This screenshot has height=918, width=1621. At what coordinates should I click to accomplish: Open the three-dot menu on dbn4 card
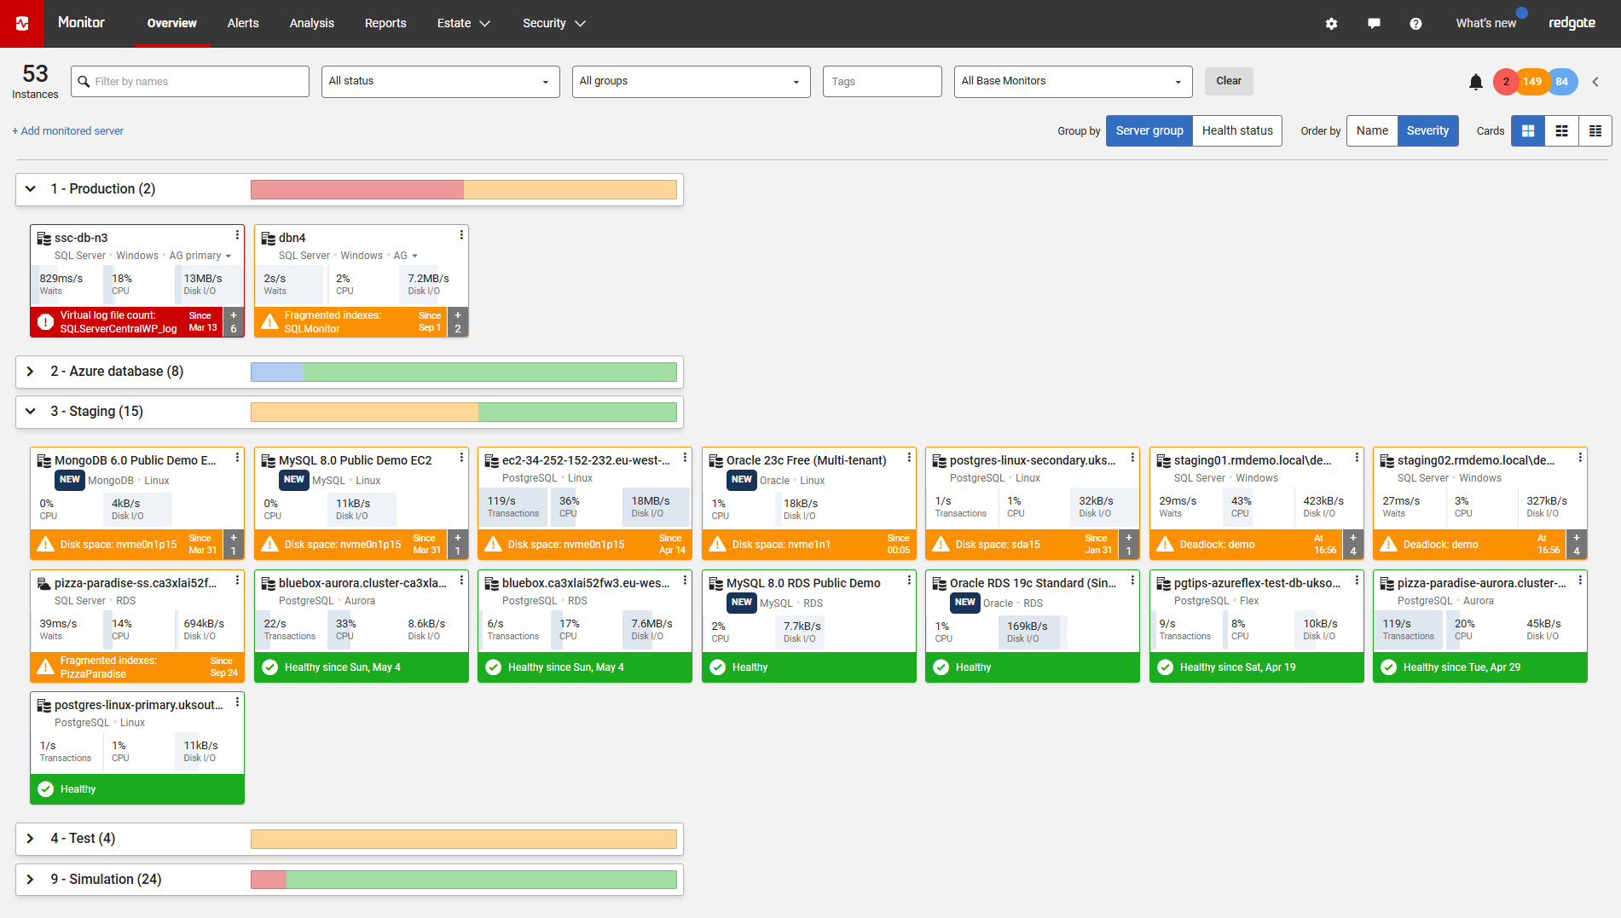tap(461, 235)
